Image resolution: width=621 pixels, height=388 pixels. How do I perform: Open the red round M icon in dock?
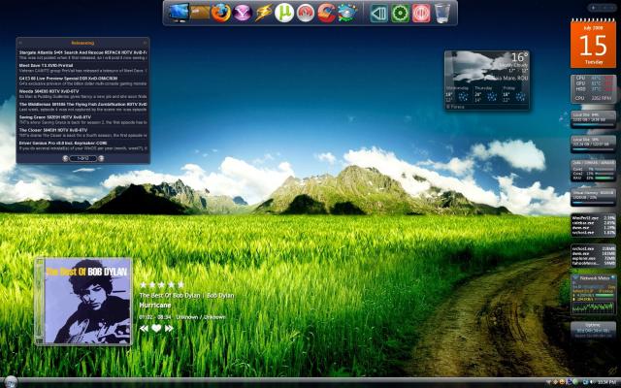point(306,13)
